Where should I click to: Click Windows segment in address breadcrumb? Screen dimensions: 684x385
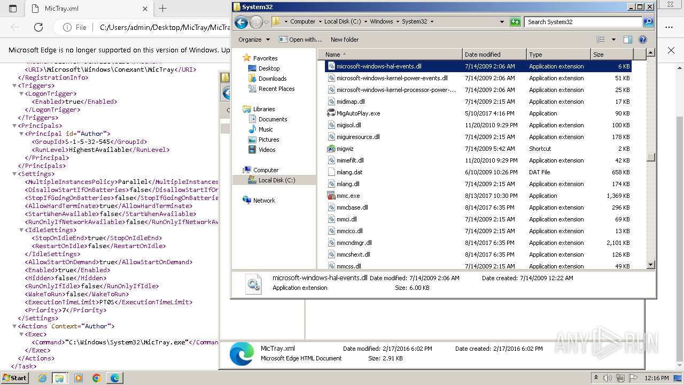(381, 22)
